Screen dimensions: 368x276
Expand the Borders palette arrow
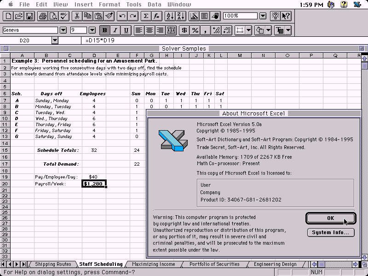[x=248, y=30]
